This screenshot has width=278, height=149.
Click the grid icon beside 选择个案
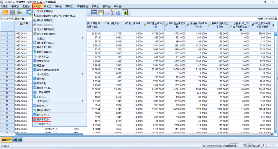tap(35, 120)
